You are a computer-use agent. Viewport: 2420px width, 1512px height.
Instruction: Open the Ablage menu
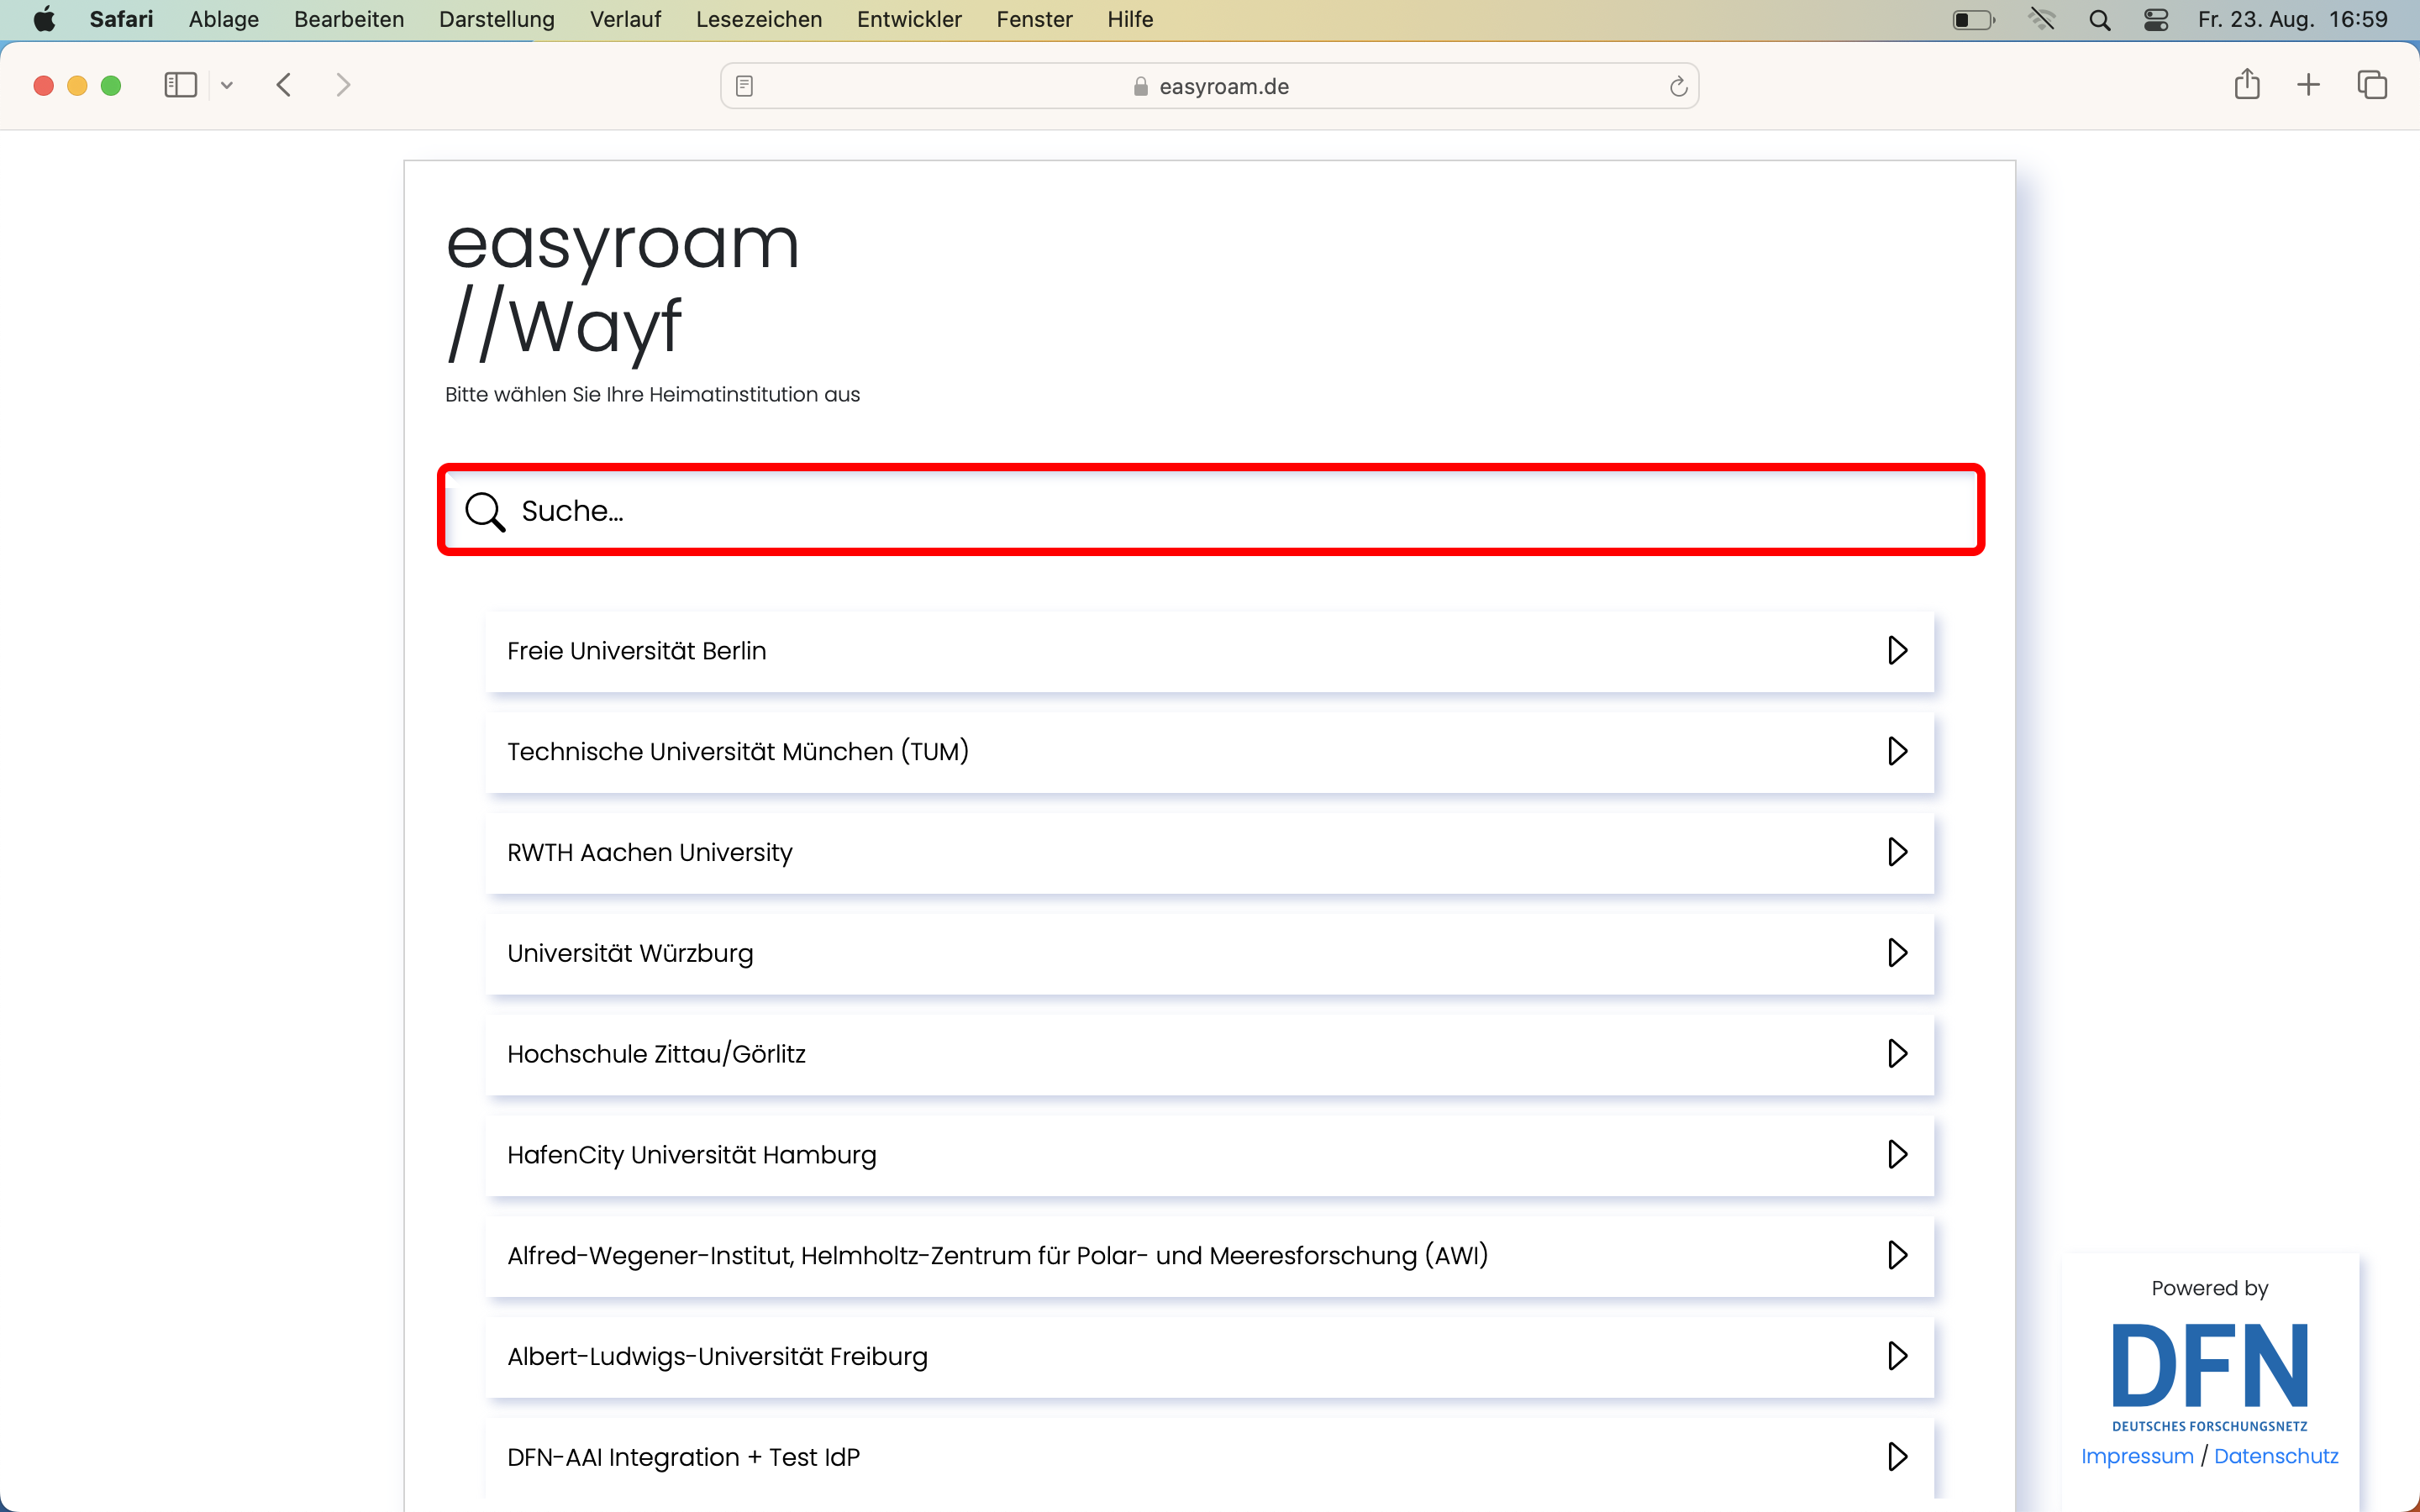click(223, 19)
